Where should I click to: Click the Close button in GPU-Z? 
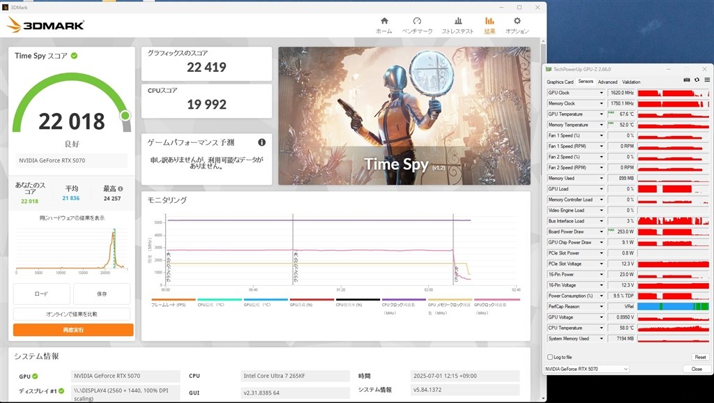tap(697, 369)
